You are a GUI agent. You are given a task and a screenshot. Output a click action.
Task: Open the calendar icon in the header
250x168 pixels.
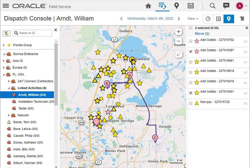point(190,6)
